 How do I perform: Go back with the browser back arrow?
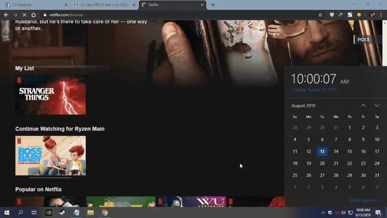pyautogui.click(x=6, y=15)
